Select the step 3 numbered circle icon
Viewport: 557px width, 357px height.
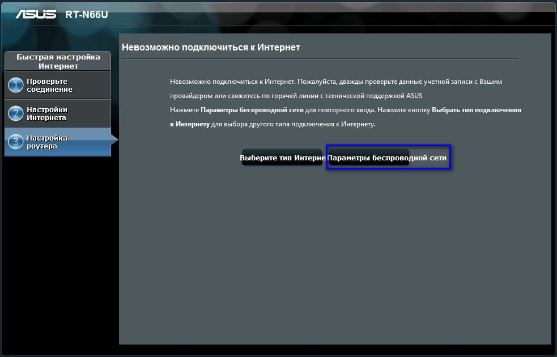[x=16, y=142]
